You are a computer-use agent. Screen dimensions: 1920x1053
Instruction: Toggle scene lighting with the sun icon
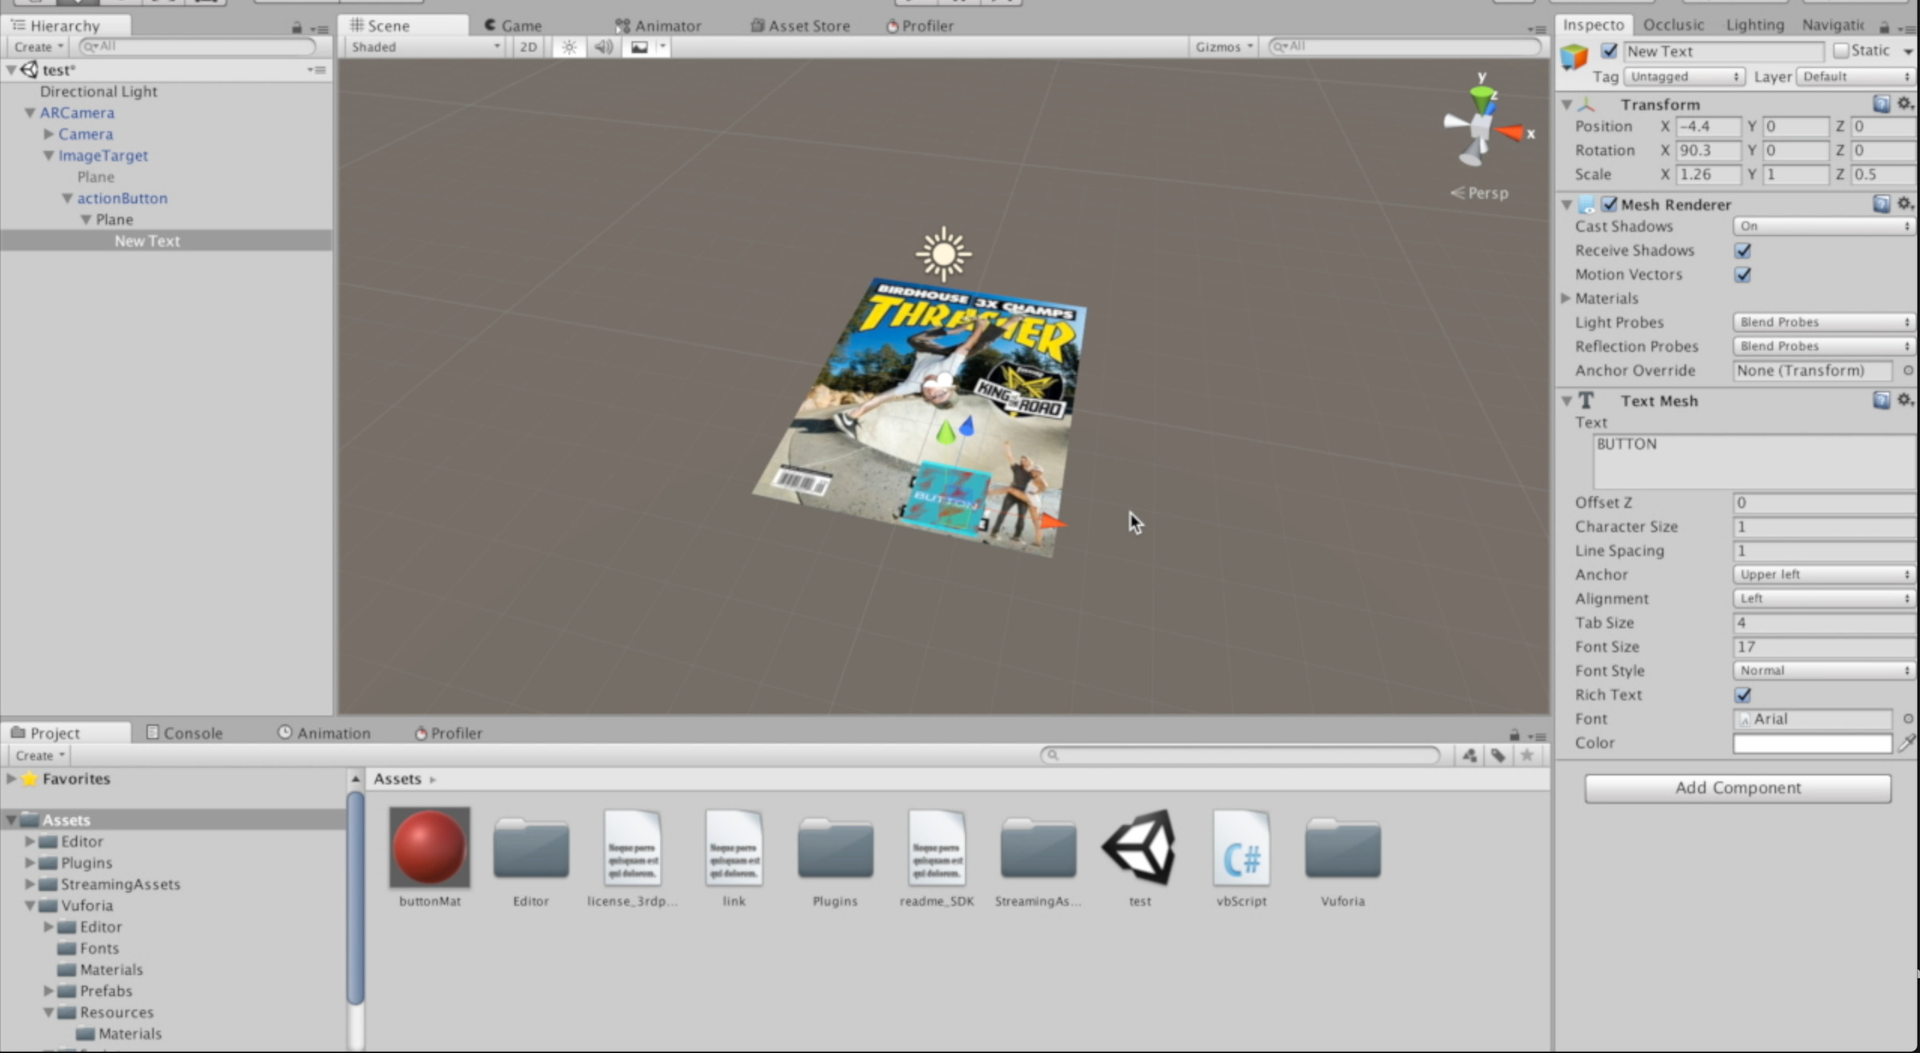tap(568, 47)
